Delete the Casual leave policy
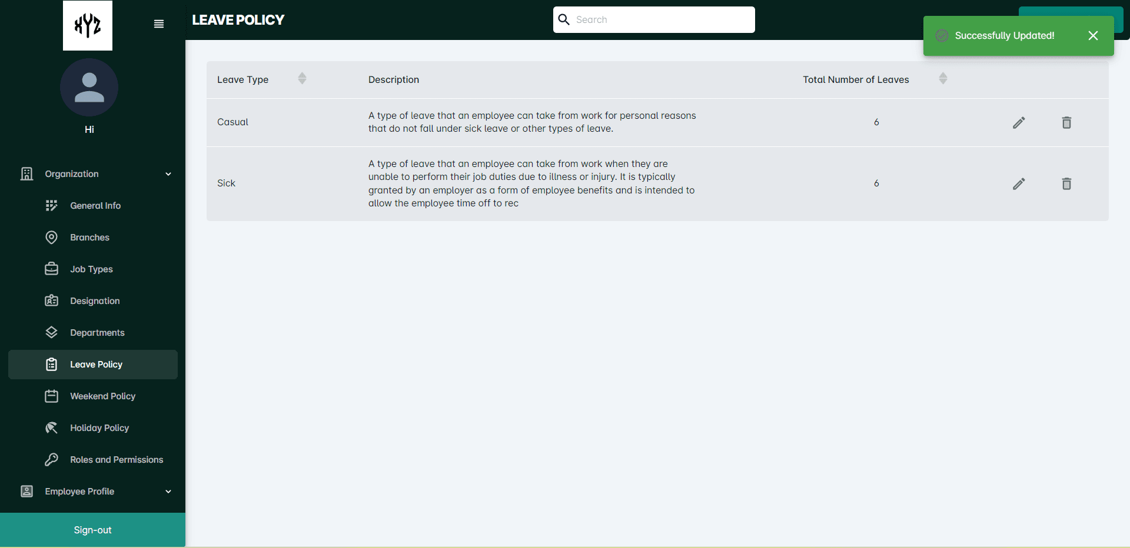The width and height of the screenshot is (1130, 548). point(1066,122)
